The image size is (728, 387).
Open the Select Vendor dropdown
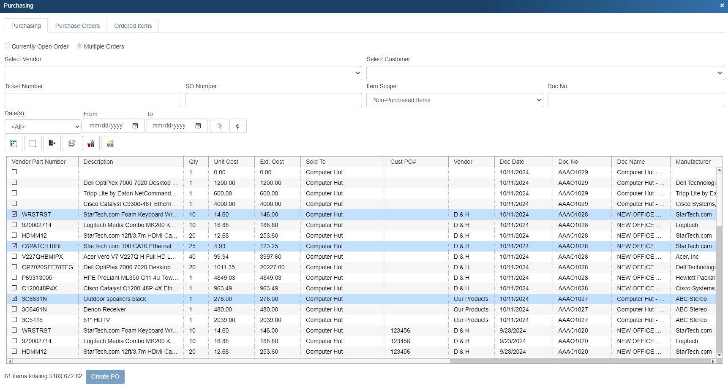(x=183, y=73)
